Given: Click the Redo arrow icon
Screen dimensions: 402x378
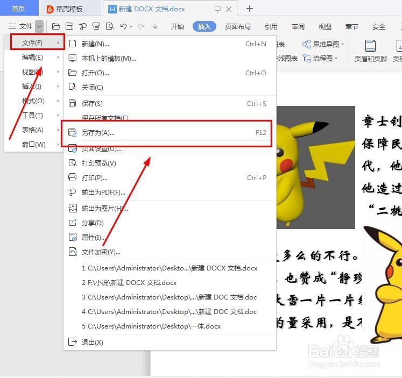Looking at the screenshot, I should pos(141,26).
